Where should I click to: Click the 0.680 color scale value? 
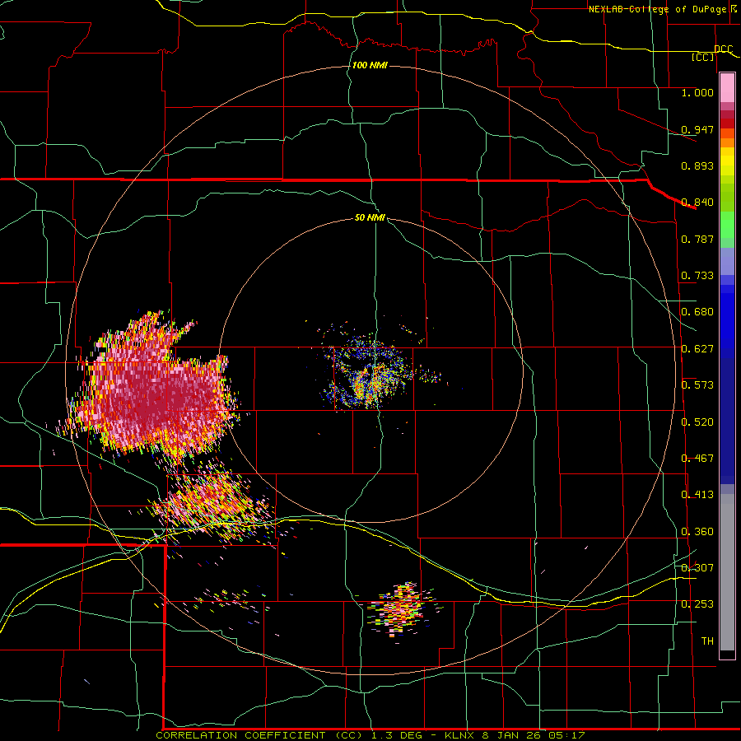point(697,311)
